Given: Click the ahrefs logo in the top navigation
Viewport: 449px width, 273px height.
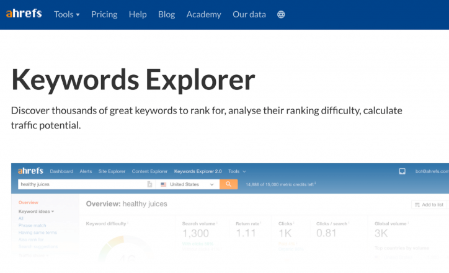Looking at the screenshot, I should coord(24,14).
